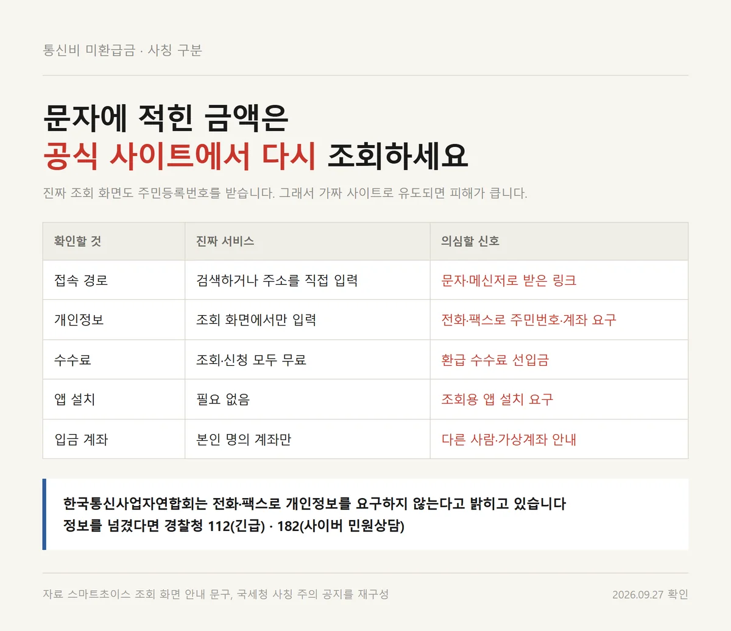This screenshot has height=631, width=731.
Task: Click the column header '진짜 서비스'
Action: [x=225, y=241]
